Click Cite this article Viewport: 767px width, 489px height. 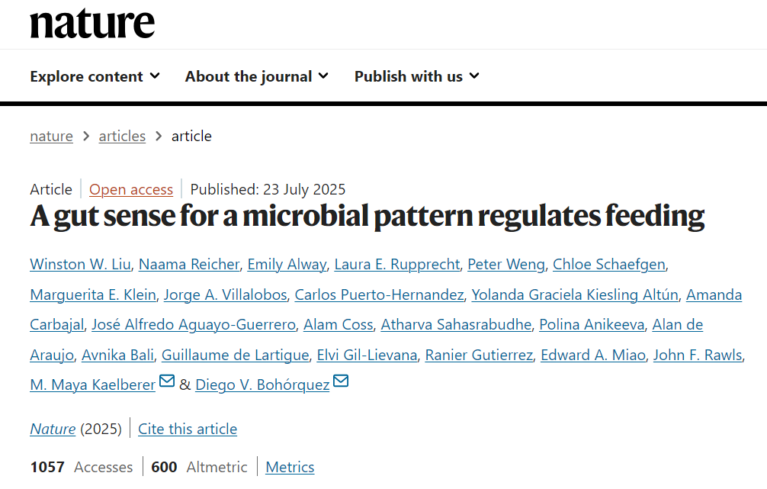188,429
